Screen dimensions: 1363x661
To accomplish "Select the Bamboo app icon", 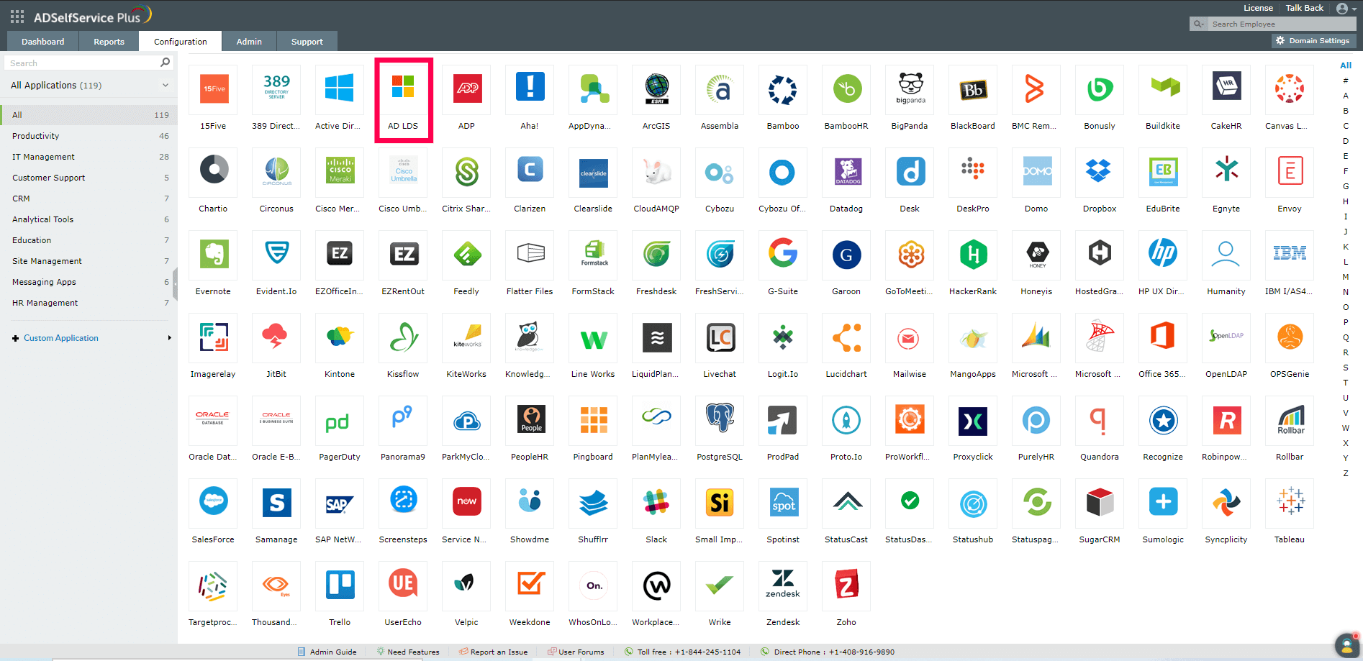I will pos(784,89).
